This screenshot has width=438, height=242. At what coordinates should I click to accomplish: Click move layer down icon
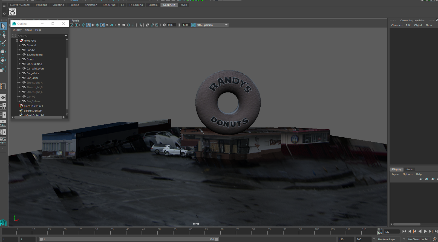pos(426,179)
